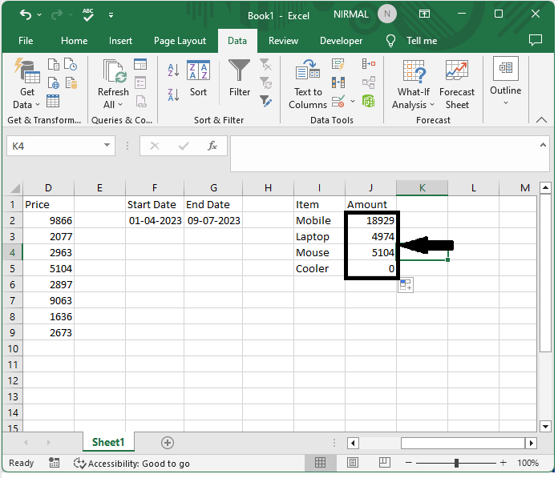Switch to the Insert tab
This screenshot has height=478, width=558.
[x=120, y=41]
